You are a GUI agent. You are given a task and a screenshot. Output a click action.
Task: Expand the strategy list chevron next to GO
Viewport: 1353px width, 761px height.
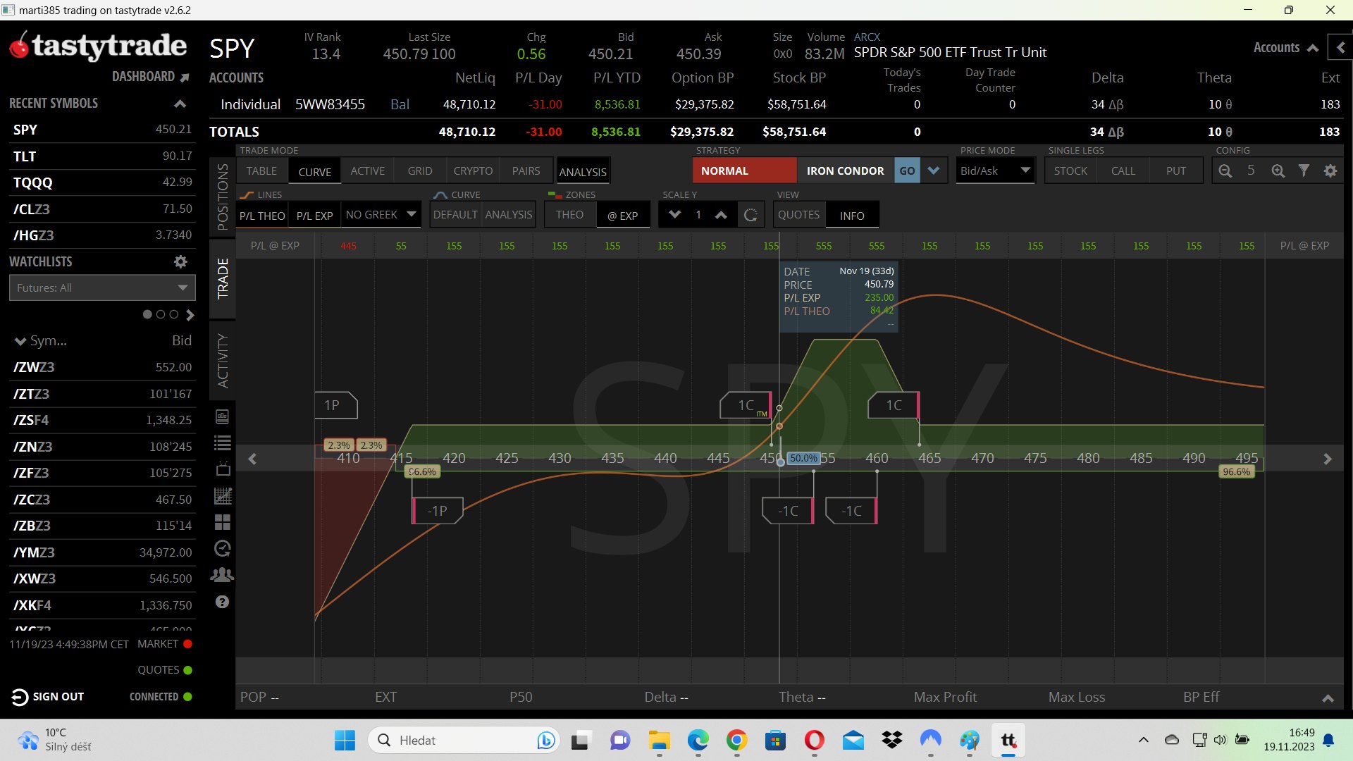tap(934, 171)
